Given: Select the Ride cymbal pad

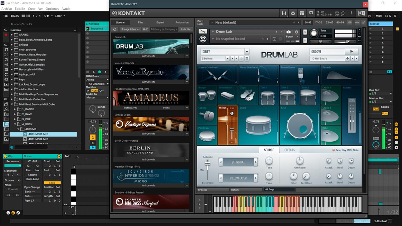Looking at the screenshot, I should 331,135.
